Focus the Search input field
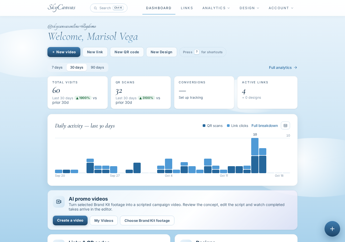Screen dimensions: 345x242 109,8
